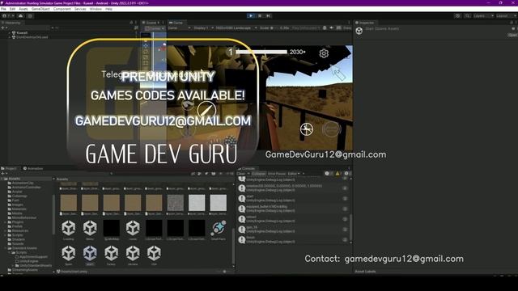This screenshot has height=291, width=518.
Task: Click the scene asset icon in the Inspector header
Action: (x=359, y=31)
